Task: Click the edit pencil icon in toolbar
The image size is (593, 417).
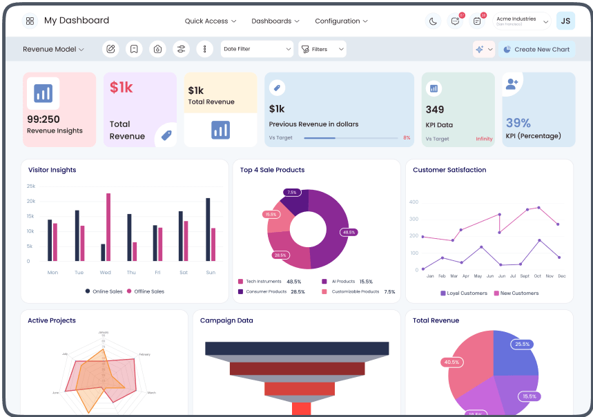Action: click(110, 49)
